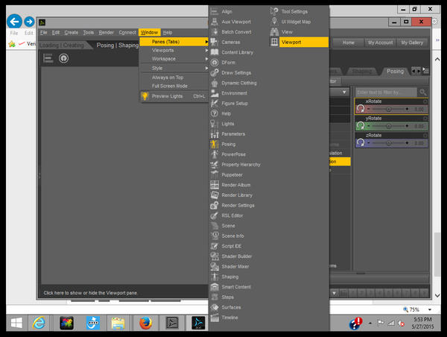Click the circular info icon in viewport toolbar

(x=63, y=58)
